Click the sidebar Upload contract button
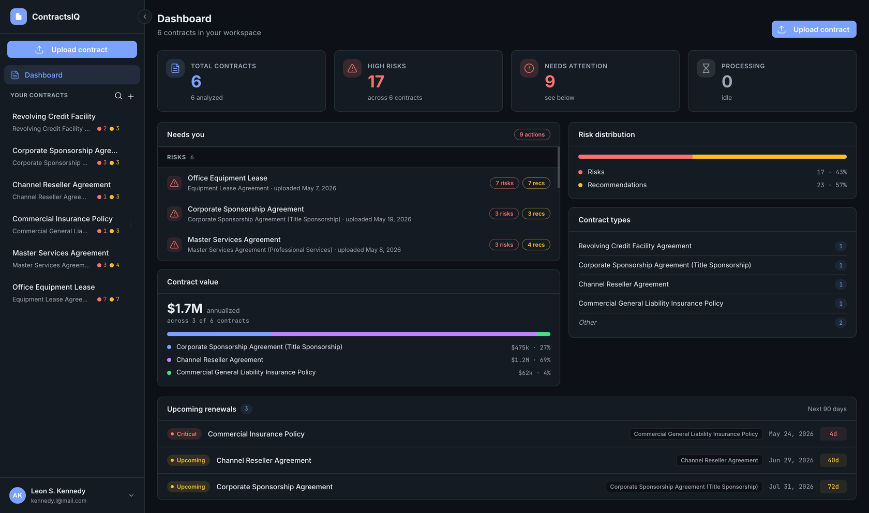The height and width of the screenshot is (513, 869). [x=72, y=50]
